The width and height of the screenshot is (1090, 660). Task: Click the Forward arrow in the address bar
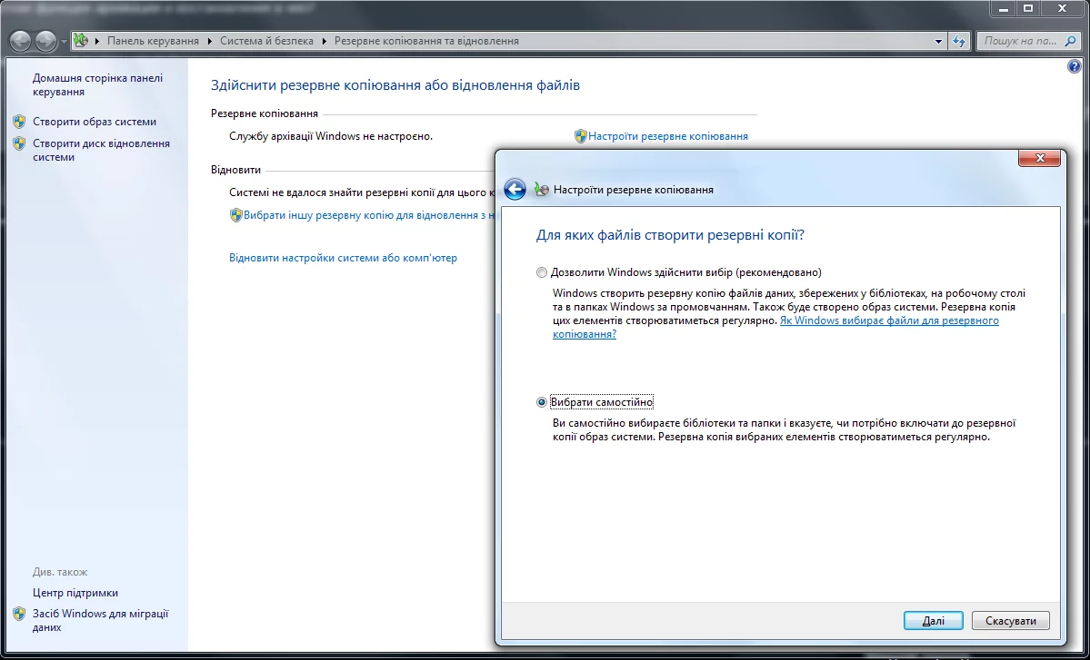point(45,41)
